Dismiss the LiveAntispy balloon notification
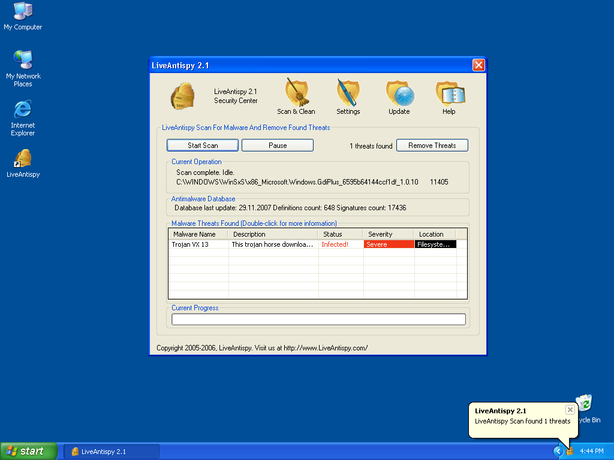614x460 pixels. point(570,410)
